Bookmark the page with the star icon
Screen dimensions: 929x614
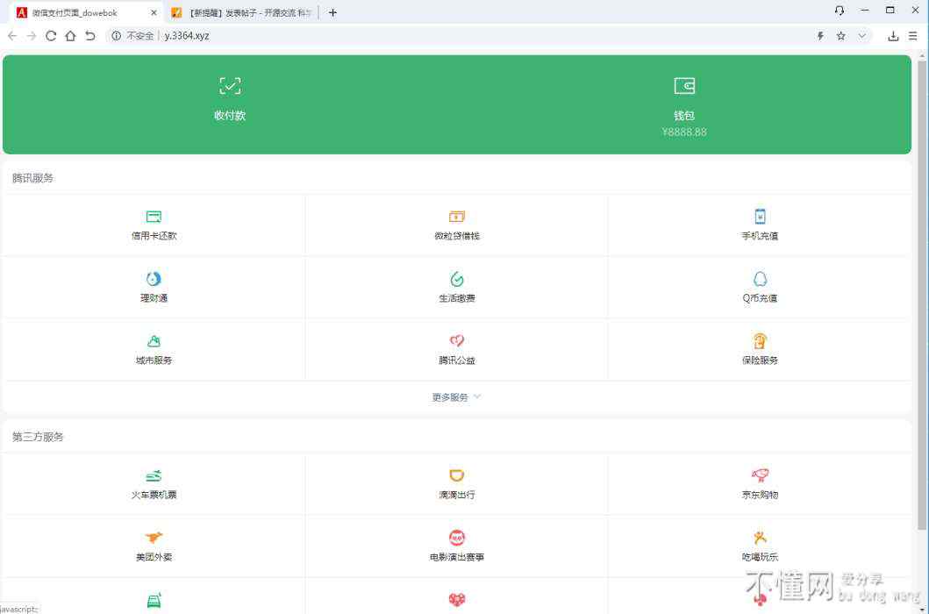tap(840, 36)
